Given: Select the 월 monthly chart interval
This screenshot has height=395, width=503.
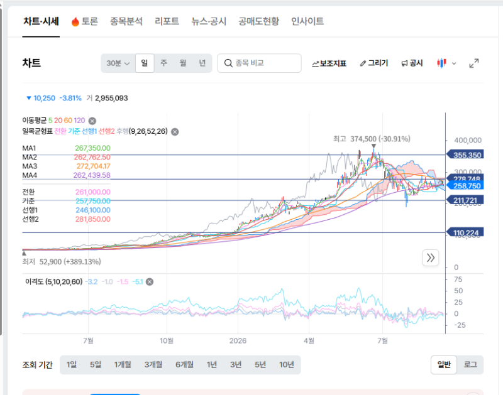Looking at the screenshot, I should [183, 63].
